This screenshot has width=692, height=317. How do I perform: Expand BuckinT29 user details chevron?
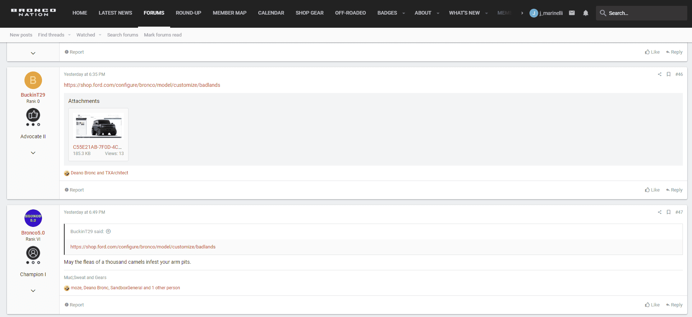33,153
